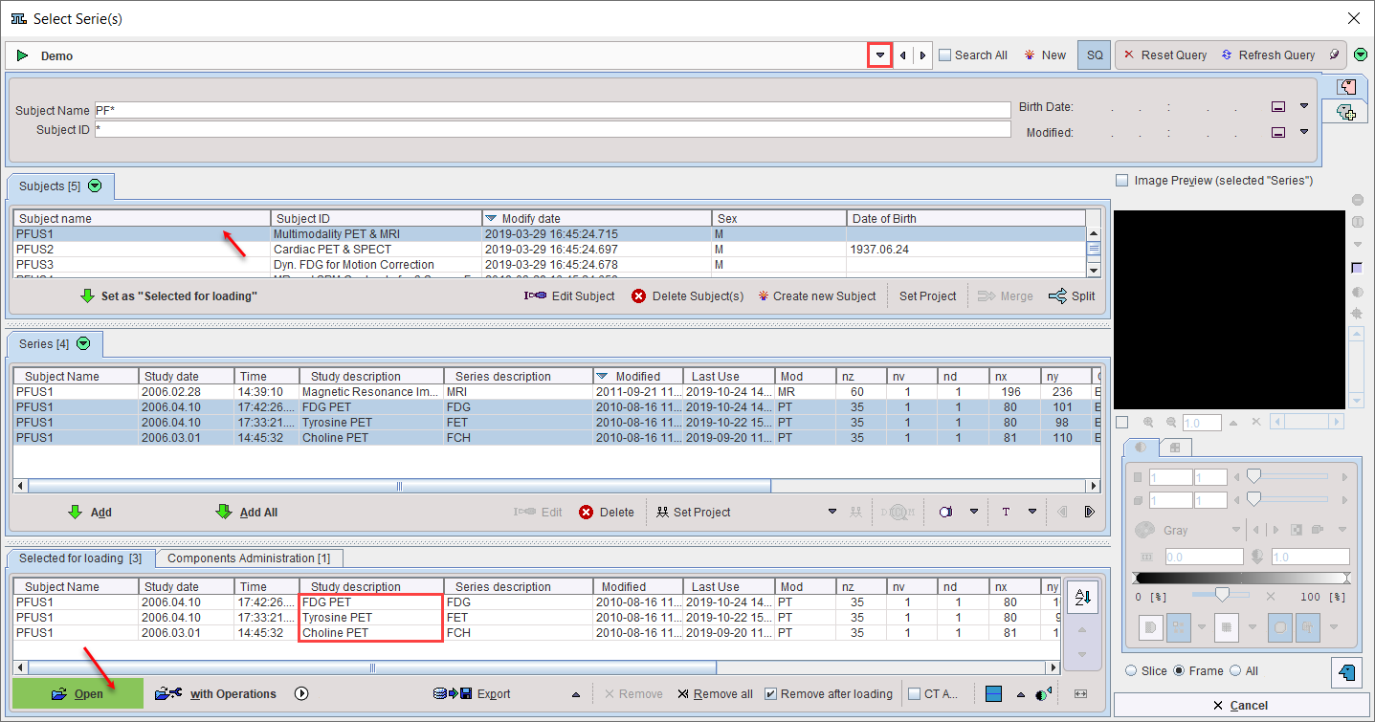This screenshot has height=722, width=1375.
Task: Click the Cancel button
Action: coord(1240,706)
